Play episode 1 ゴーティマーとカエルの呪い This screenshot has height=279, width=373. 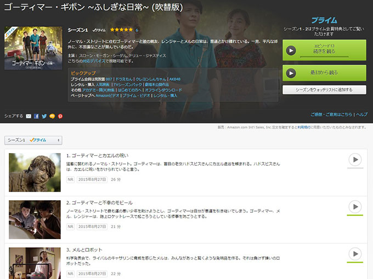pos(355,160)
